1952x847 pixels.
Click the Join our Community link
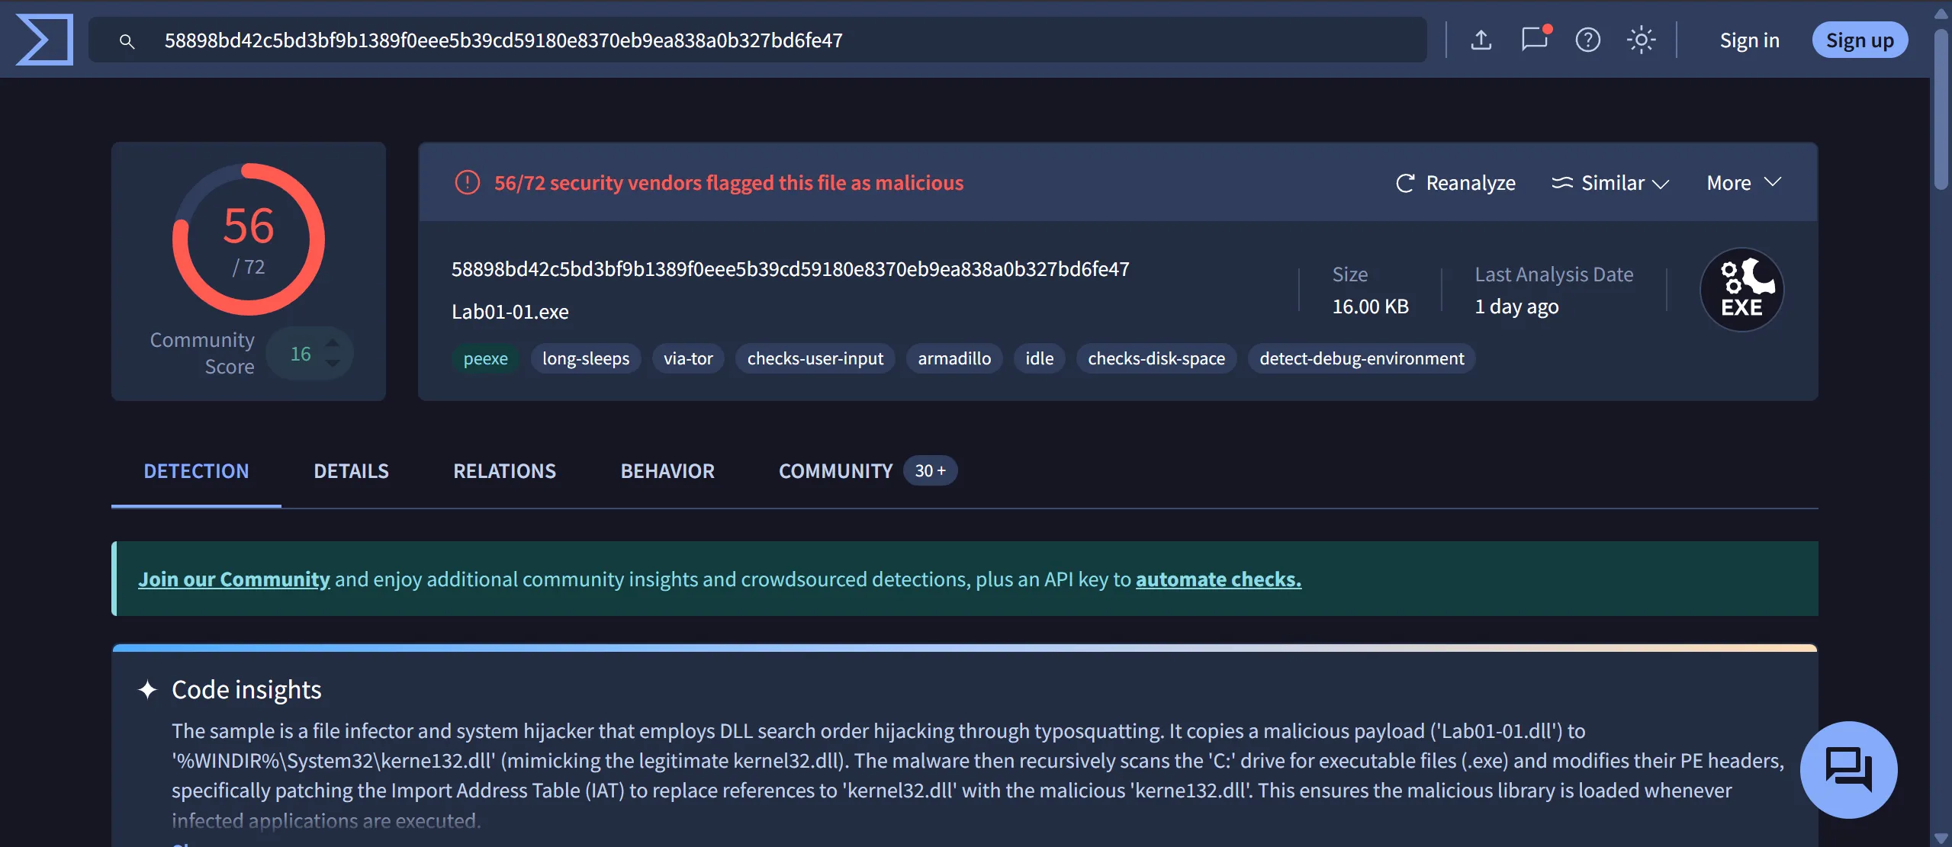click(234, 579)
